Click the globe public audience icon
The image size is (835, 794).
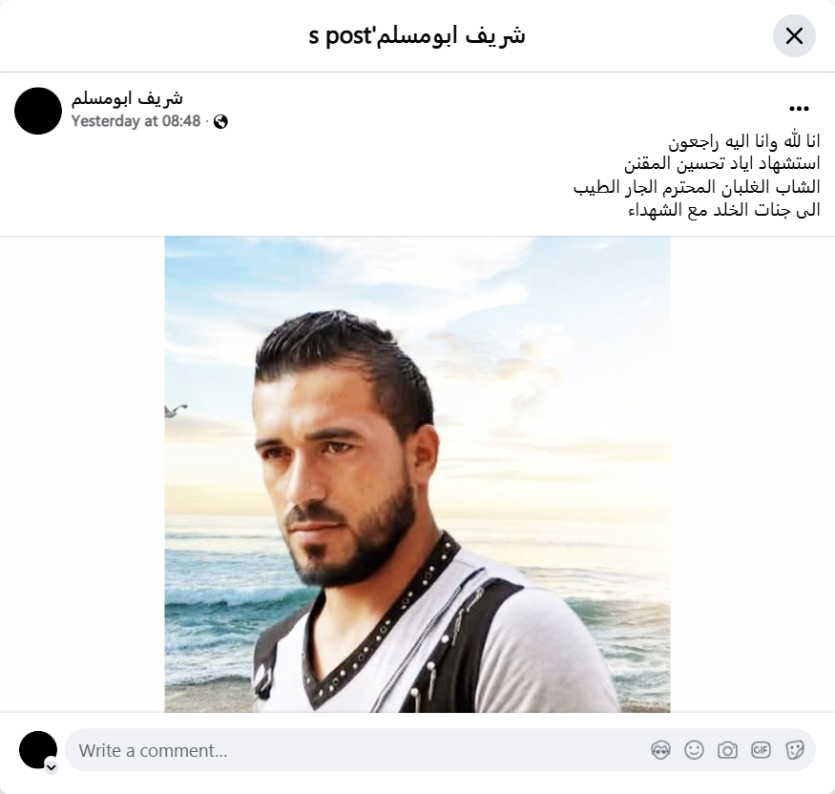(x=220, y=122)
